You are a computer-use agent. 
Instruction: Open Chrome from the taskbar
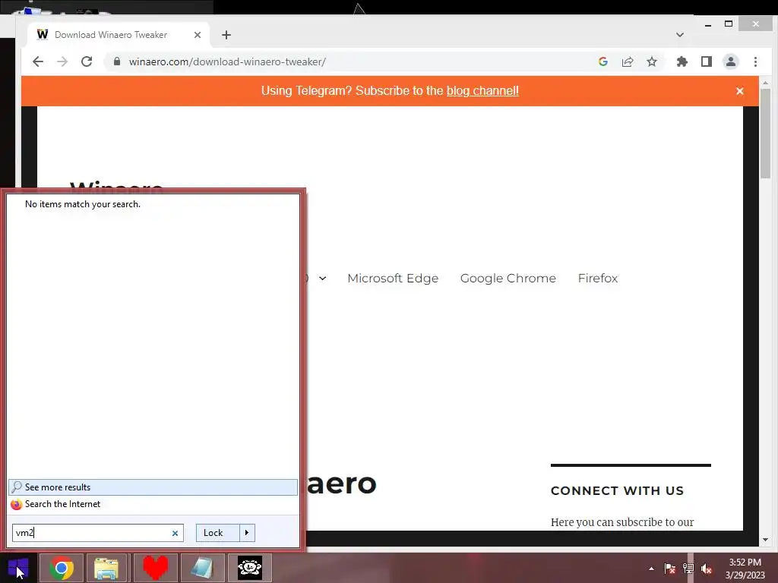[62, 568]
